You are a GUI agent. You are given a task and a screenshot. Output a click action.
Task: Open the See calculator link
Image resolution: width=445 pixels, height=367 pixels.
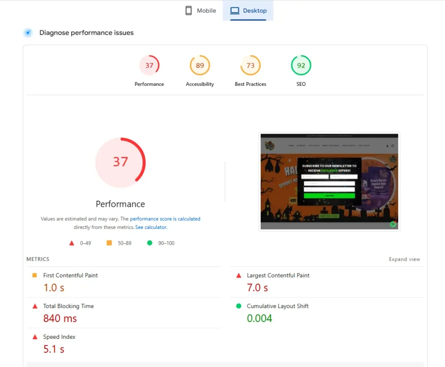pos(151,227)
